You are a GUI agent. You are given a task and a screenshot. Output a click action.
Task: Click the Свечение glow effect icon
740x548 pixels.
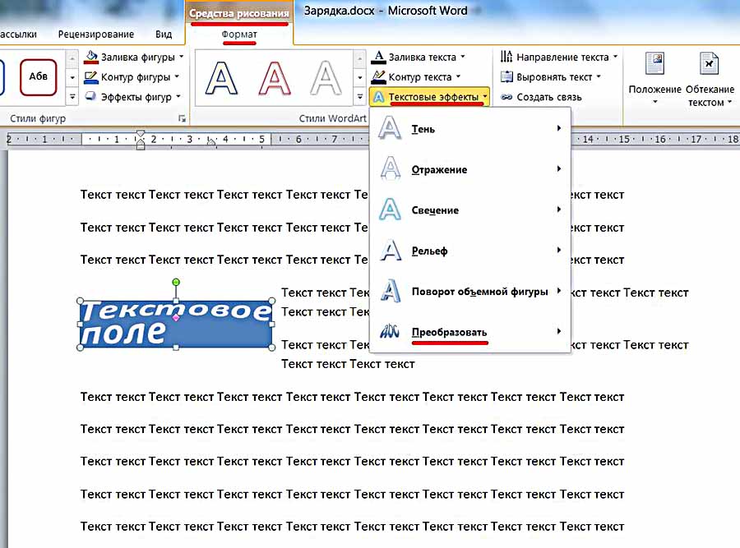point(390,210)
